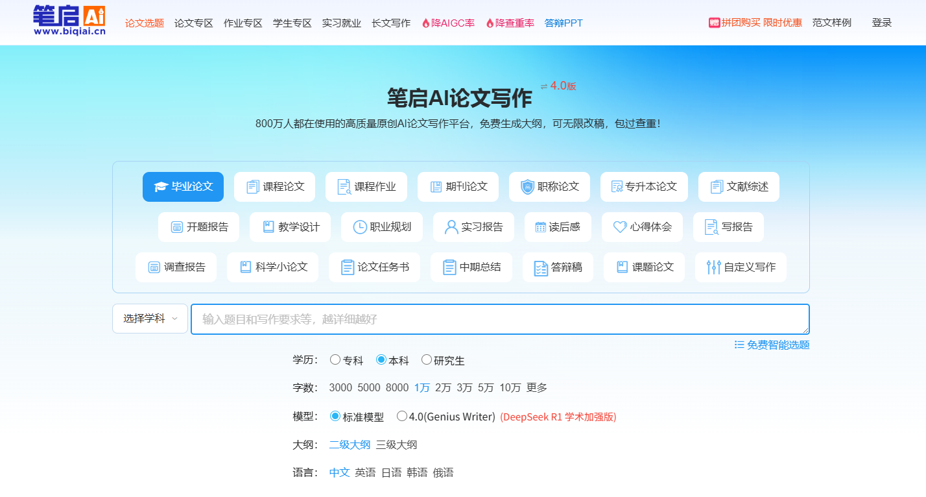
Task: Choose 韩语 as writing language
Action: coord(418,473)
